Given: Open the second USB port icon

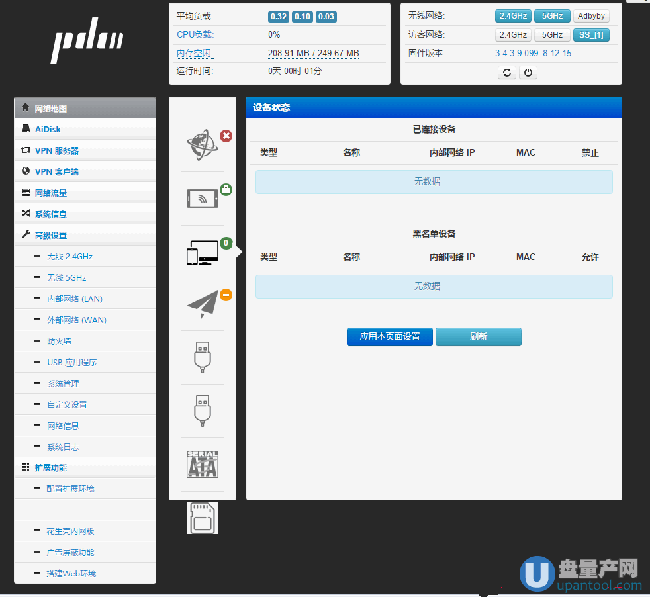Looking at the screenshot, I should (x=203, y=411).
